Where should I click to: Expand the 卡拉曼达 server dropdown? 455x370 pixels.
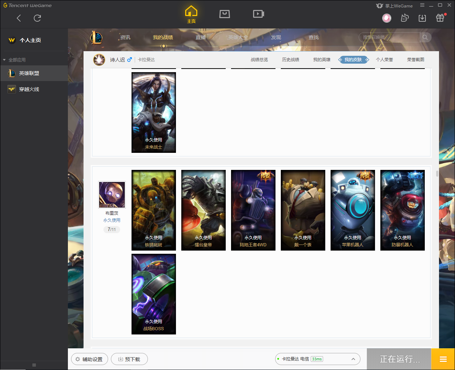[353, 359]
